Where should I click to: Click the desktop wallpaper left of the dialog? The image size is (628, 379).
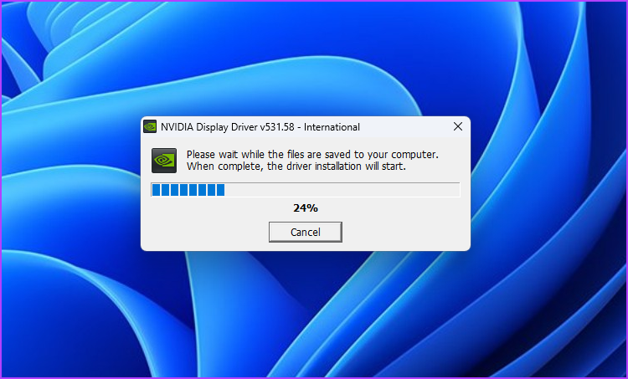70,184
